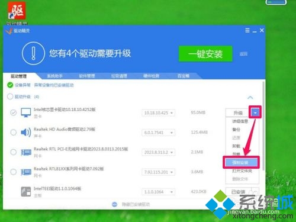
Task: Click IntelTEE驱动1.1.0.1064版 driver name
Action: coord(57,188)
